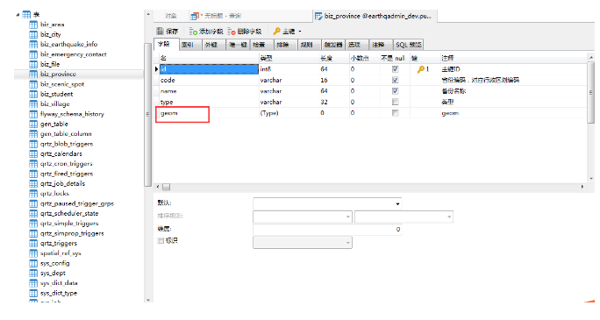Select sys_dict_data in table tree
The height and width of the screenshot is (320, 600).
pos(59,283)
